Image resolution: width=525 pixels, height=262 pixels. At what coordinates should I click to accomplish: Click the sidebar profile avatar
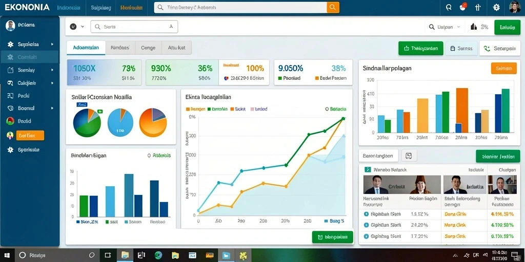[x=10, y=26]
